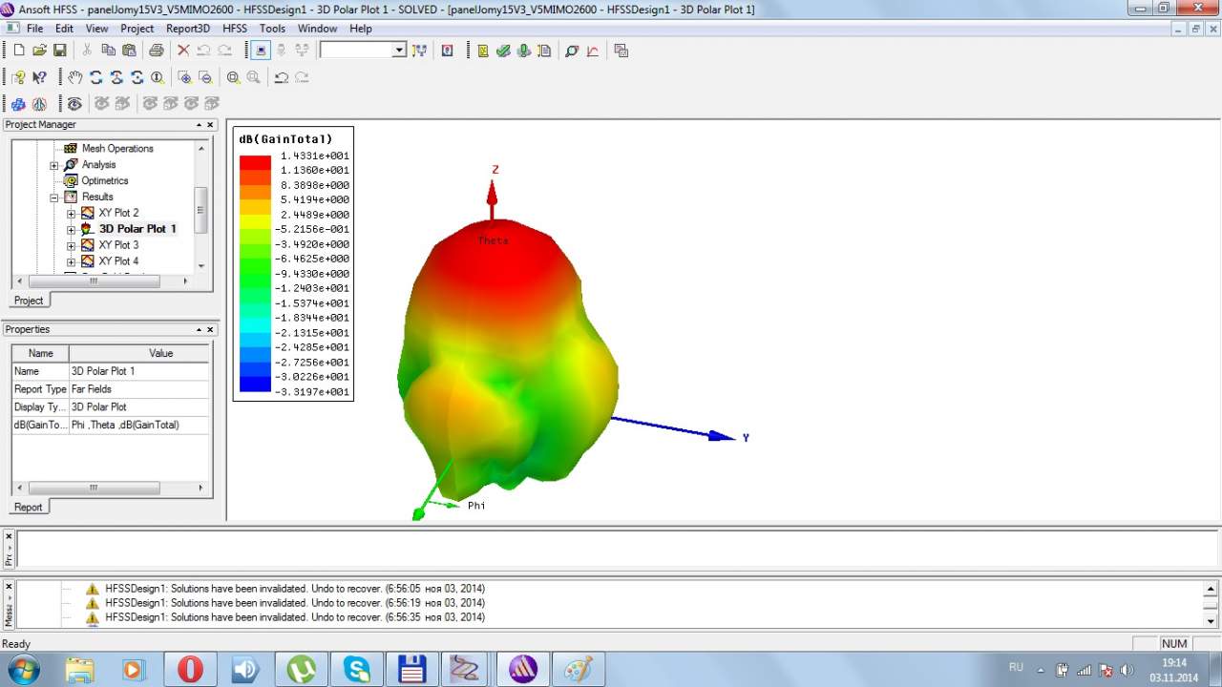Expand the XY Plot 2 node

71,214
